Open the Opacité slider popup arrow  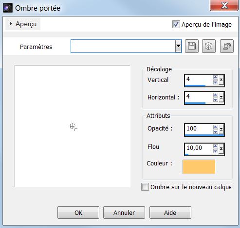(x=221, y=130)
